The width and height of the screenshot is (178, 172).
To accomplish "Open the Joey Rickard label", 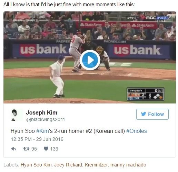I will point(68,165).
